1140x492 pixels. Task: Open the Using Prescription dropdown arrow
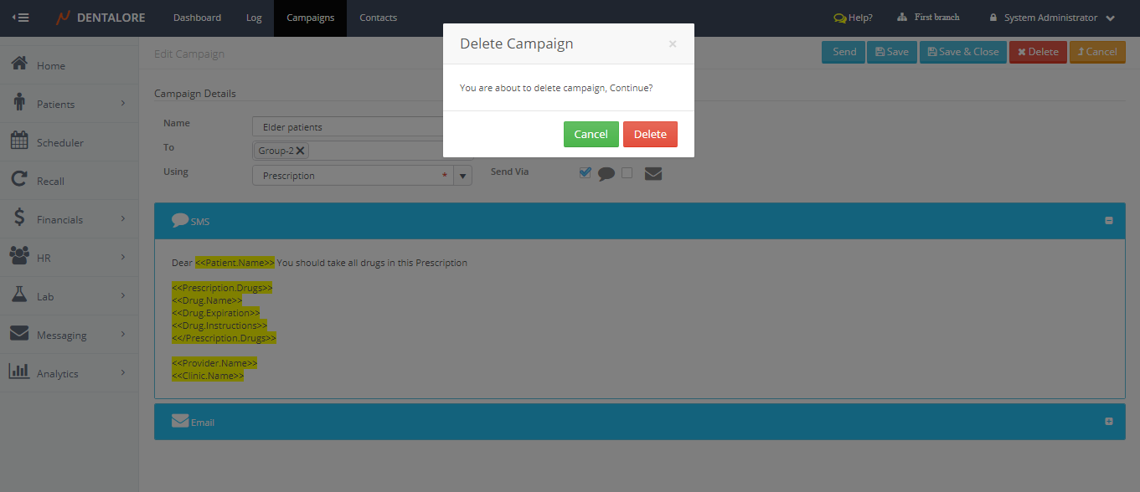click(463, 176)
